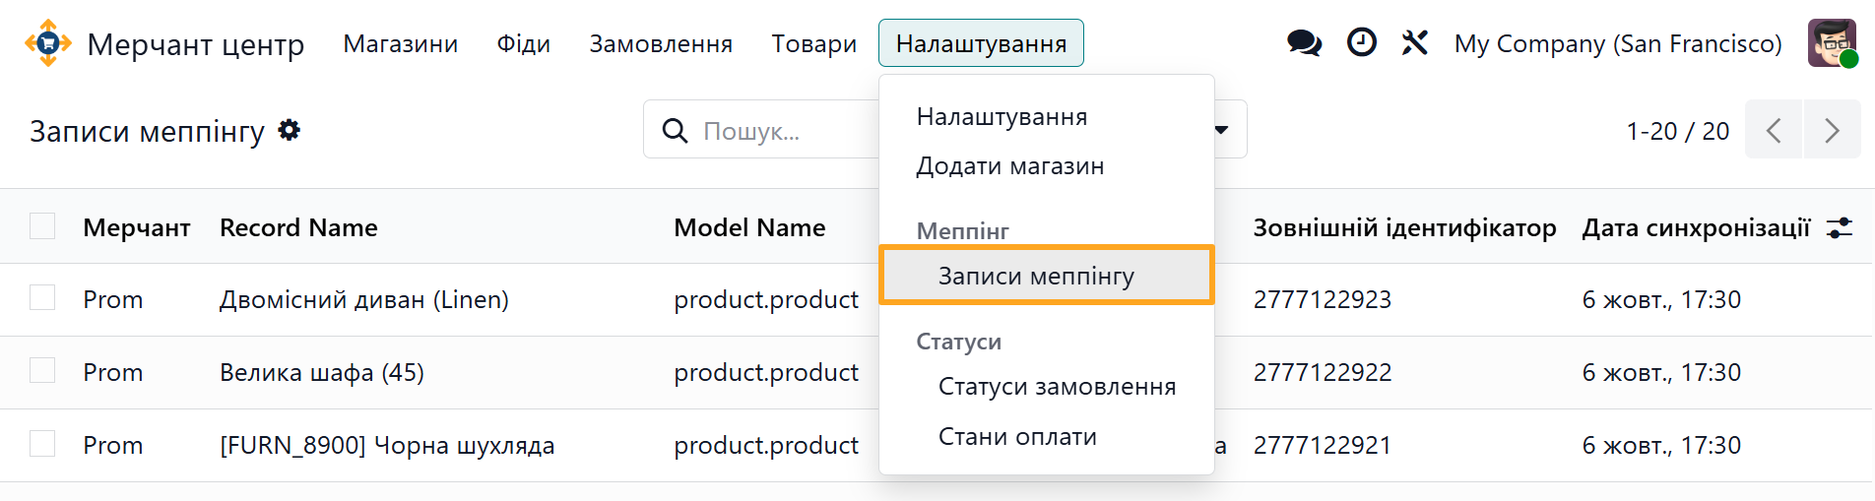Viewport: 1875px width, 501px height.
Task: Choose Статуси замовлення menu entry
Action: coord(1057,387)
